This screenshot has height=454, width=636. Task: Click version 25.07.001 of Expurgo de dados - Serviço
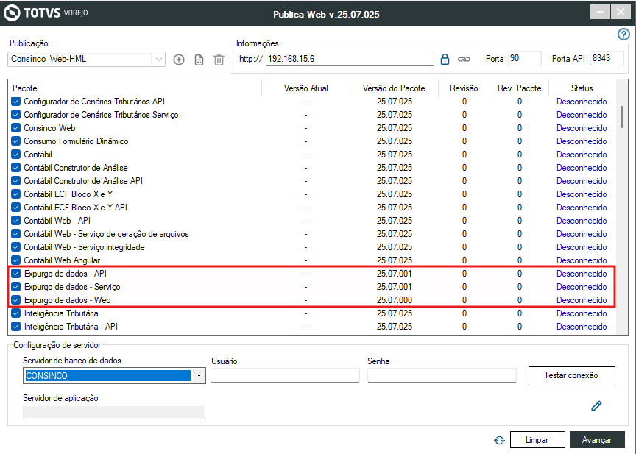[395, 287]
